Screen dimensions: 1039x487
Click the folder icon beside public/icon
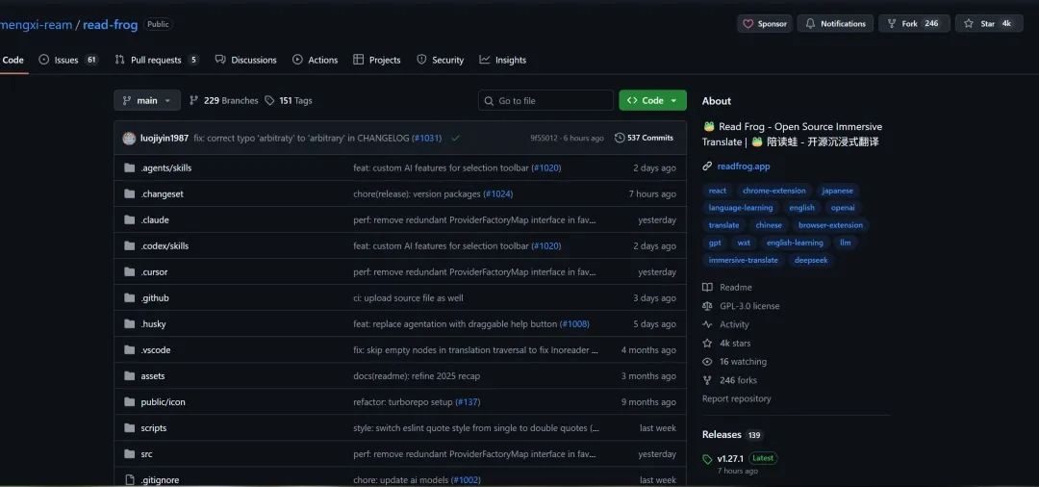pos(129,402)
